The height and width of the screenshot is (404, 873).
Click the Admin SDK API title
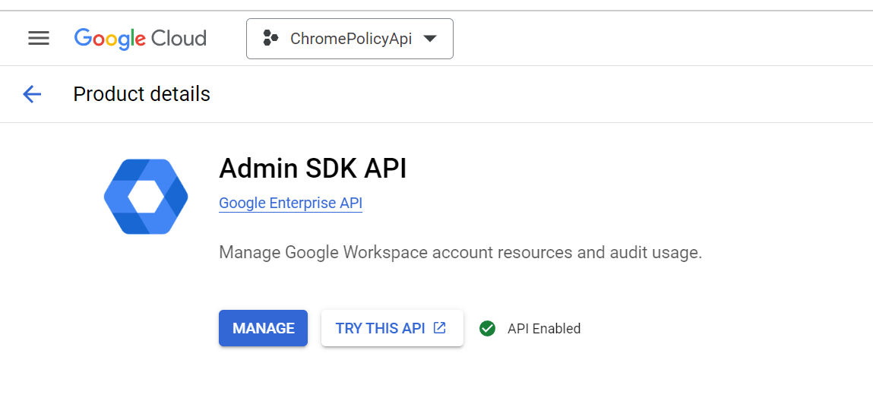click(x=312, y=169)
